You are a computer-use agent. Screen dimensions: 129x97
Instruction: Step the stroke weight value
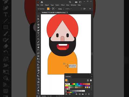[64, 9]
